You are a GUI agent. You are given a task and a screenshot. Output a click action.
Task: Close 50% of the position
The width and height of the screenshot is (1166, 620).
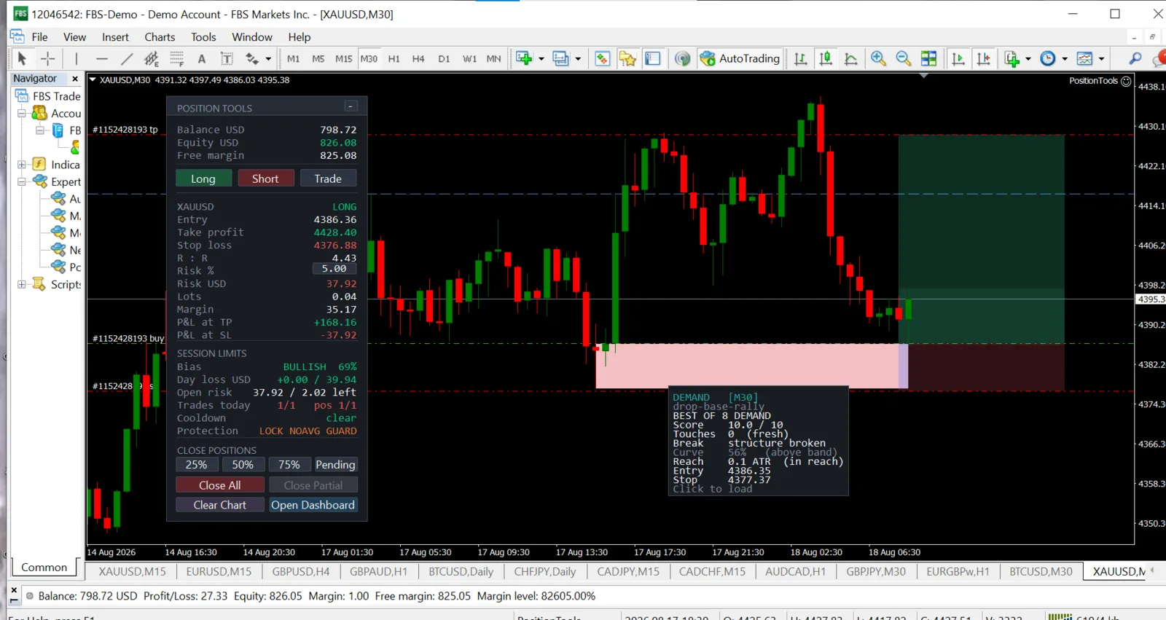[243, 465]
